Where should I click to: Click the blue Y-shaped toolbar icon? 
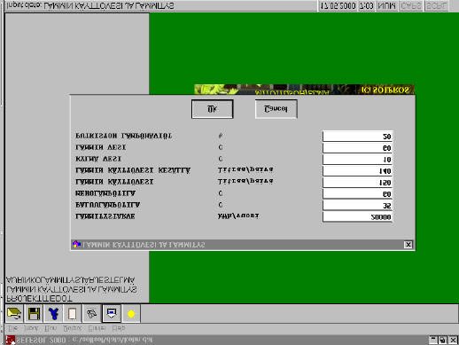click(53, 314)
